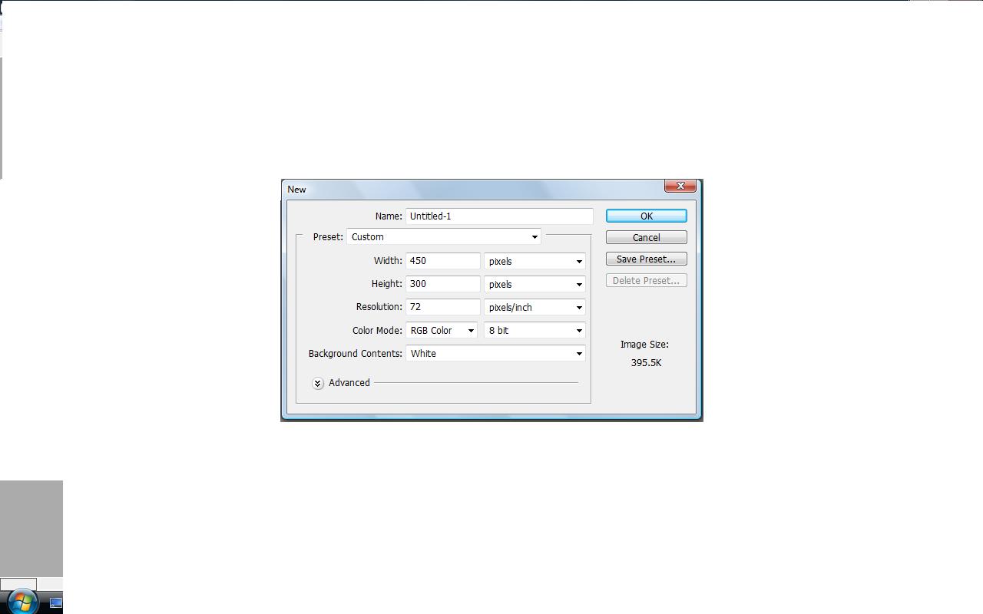Open the Color Mode RGB Color dropdown
Image resolution: width=983 pixels, height=614 pixels.
[x=442, y=331]
